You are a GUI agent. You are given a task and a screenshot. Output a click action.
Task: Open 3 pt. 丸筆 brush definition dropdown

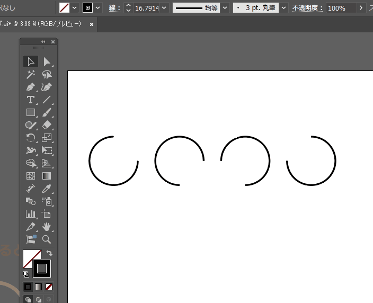[283, 8]
